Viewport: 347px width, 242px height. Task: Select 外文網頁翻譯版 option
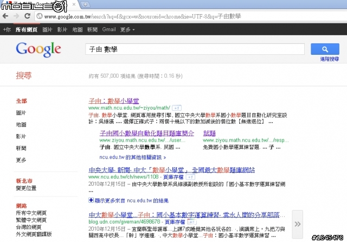pyautogui.click(x=34, y=234)
